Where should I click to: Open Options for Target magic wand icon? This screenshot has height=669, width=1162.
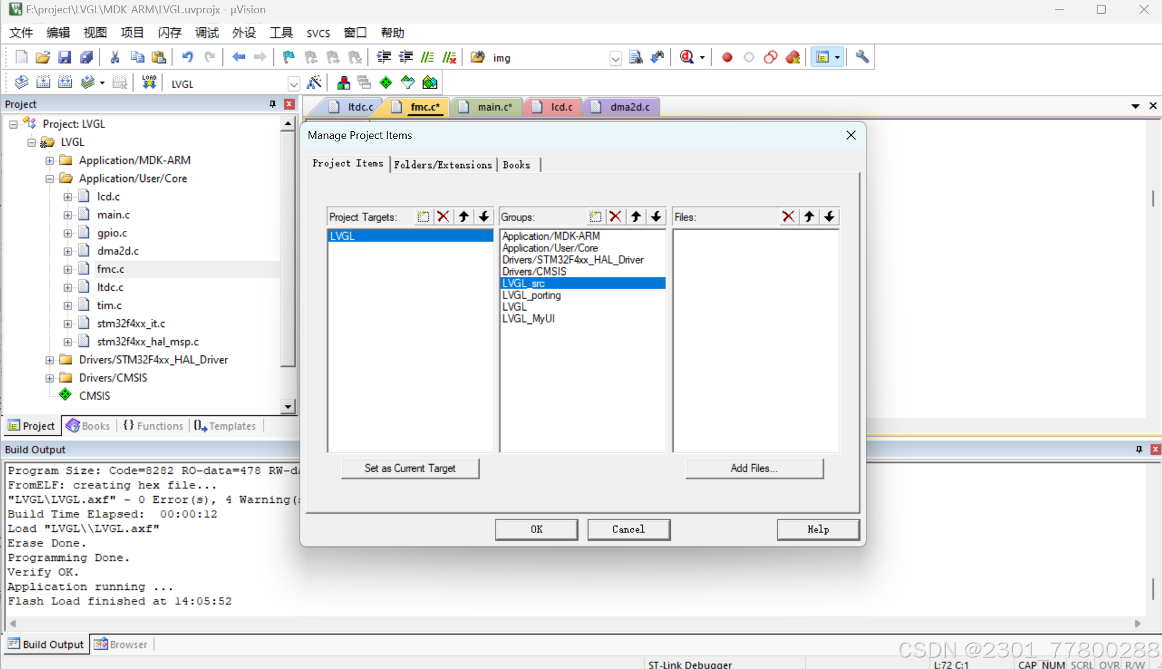[x=314, y=83]
